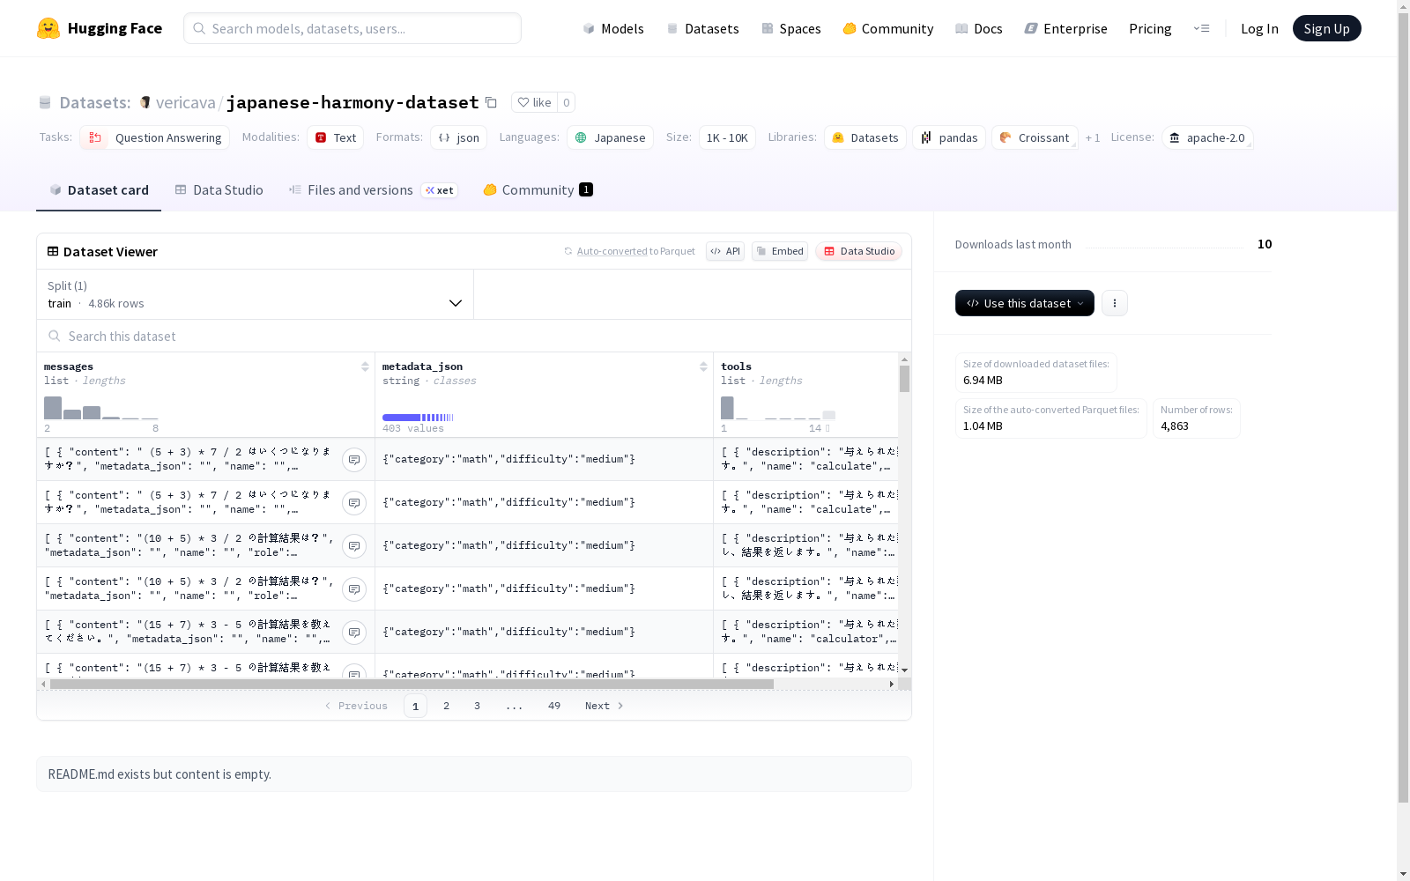Open the Files and versions tab

pos(373,190)
